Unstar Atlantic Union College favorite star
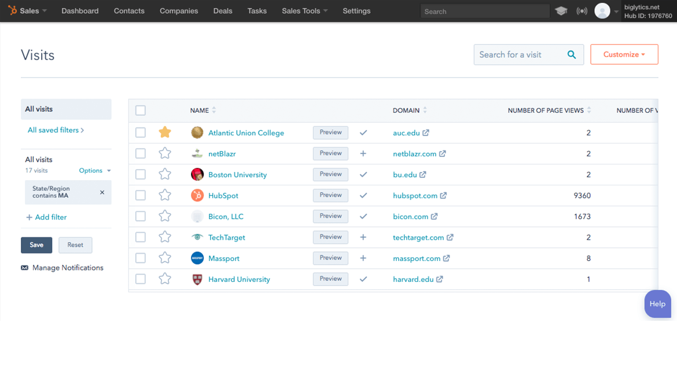The height and width of the screenshot is (381, 677). click(x=165, y=132)
